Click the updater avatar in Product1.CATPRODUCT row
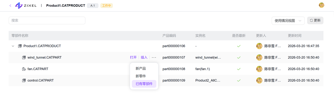The width and height of the screenshot is (334, 99). click(x=259, y=46)
